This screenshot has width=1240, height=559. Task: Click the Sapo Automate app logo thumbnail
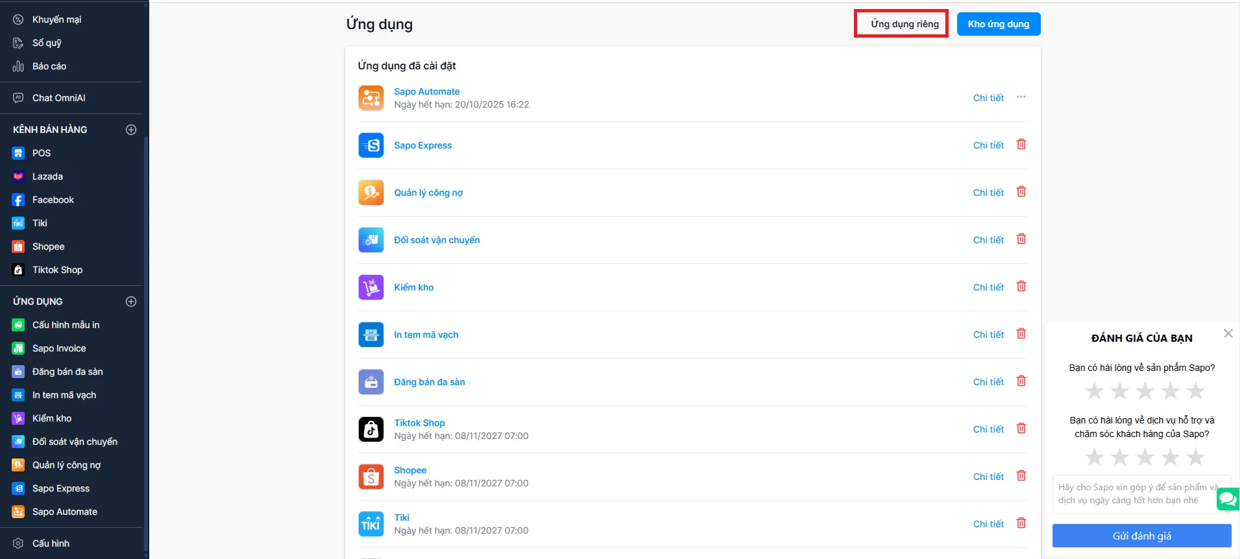pos(371,98)
